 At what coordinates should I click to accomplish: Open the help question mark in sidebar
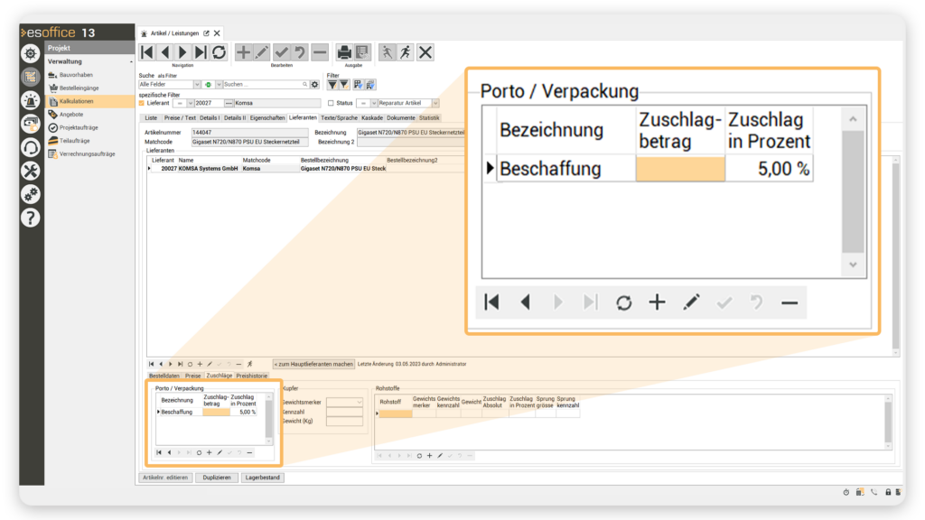click(31, 218)
